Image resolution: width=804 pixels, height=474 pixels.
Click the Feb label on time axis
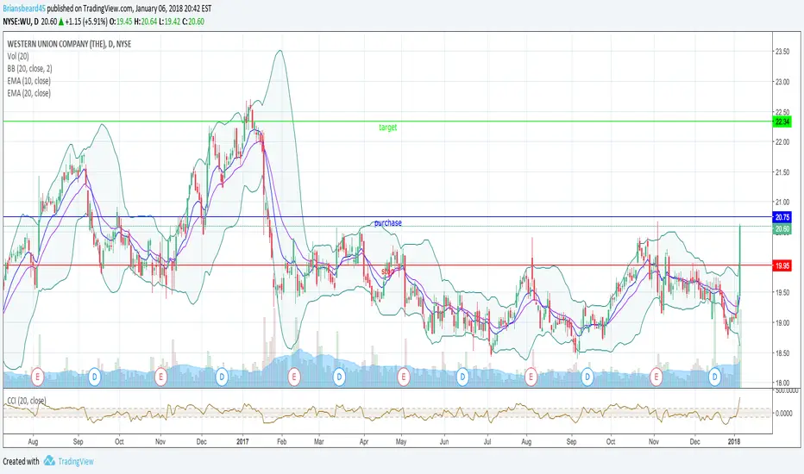point(281,441)
